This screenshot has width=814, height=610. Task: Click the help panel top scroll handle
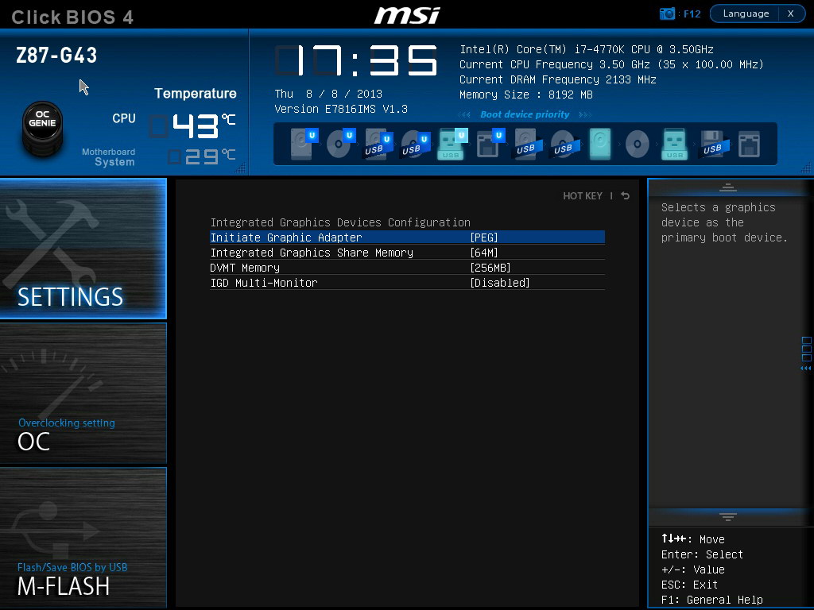click(x=728, y=187)
